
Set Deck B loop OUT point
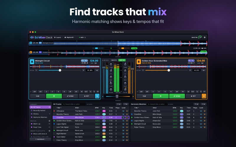[193, 91]
